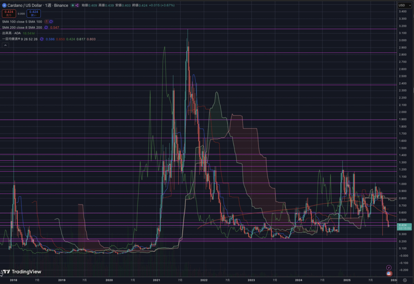This screenshot has width=414, height=284.
Task: Click the purple icon next to Ichimoku 9 26 52 26
Action: (42, 39)
